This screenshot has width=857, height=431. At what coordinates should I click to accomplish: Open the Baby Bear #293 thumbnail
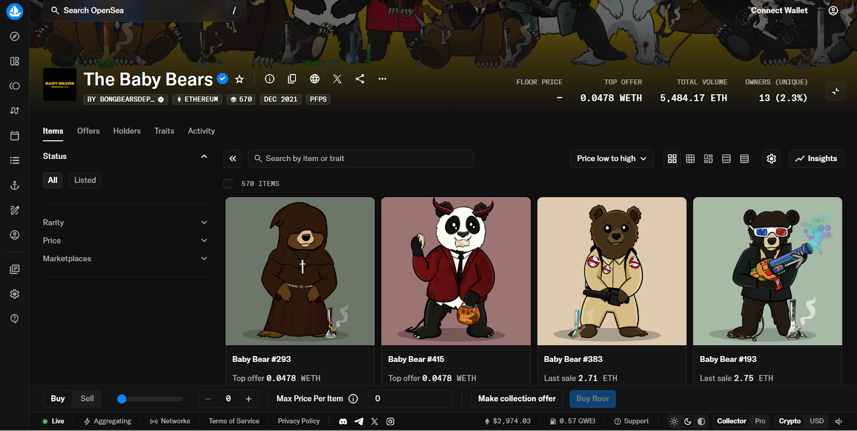[300, 271]
